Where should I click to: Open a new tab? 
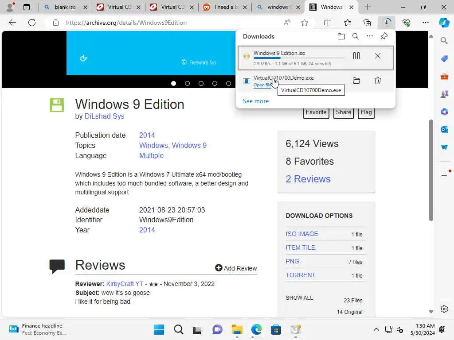pos(368,7)
